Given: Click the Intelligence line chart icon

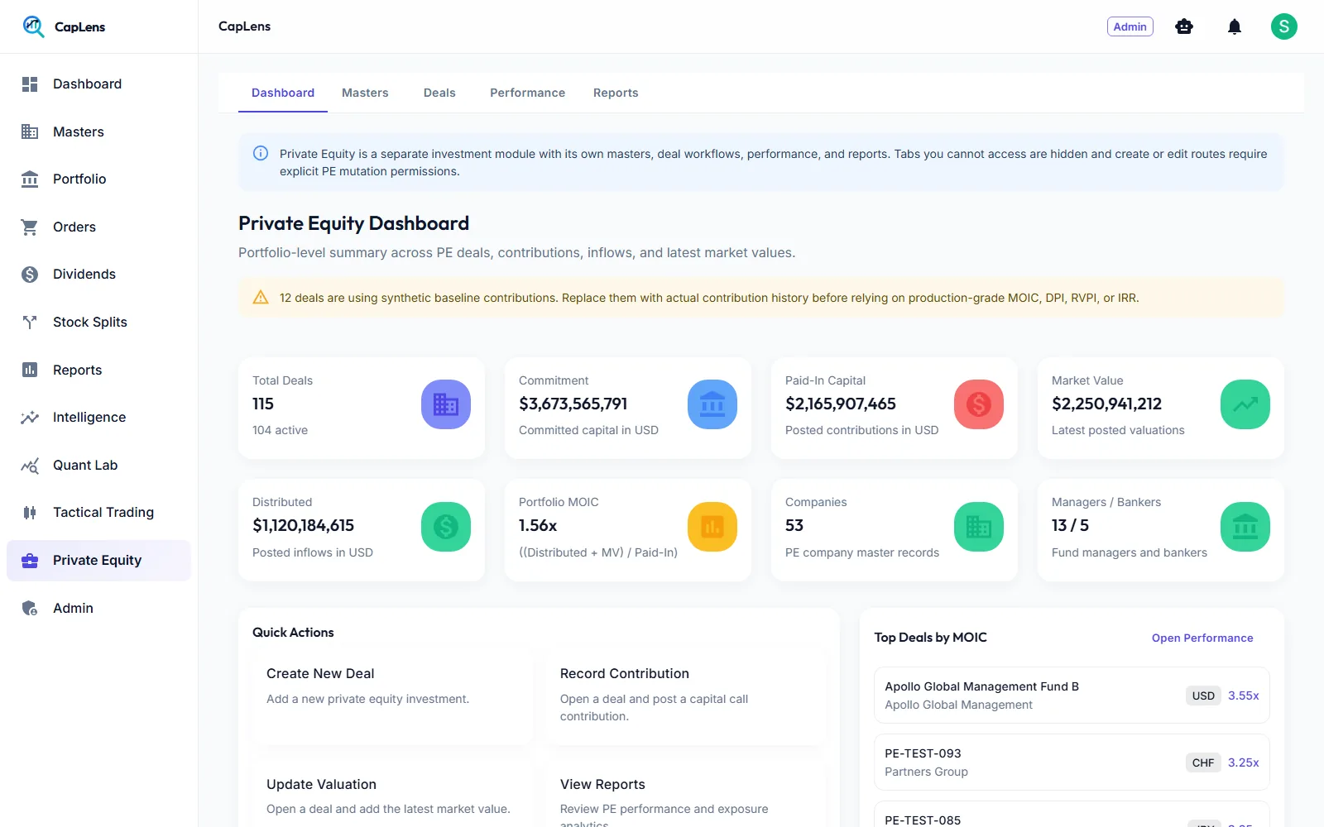Looking at the screenshot, I should pyautogui.click(x=30, y=418).
